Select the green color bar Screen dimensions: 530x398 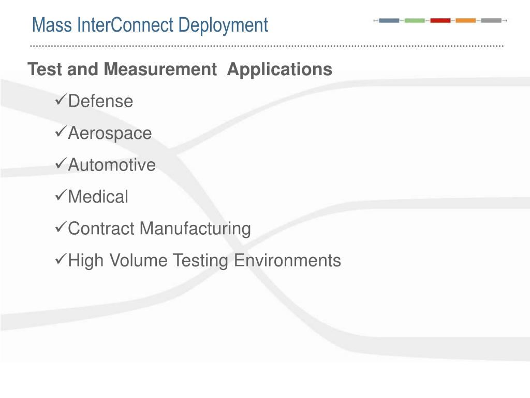click(x=415, y=21)
